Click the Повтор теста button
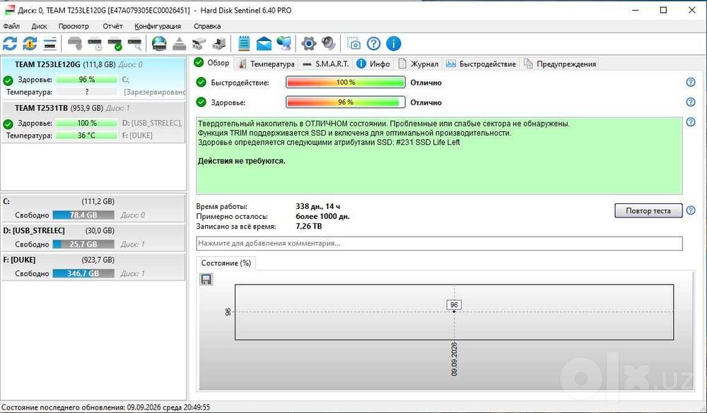Viewport: 707px width, 413px height. (648, 210)
